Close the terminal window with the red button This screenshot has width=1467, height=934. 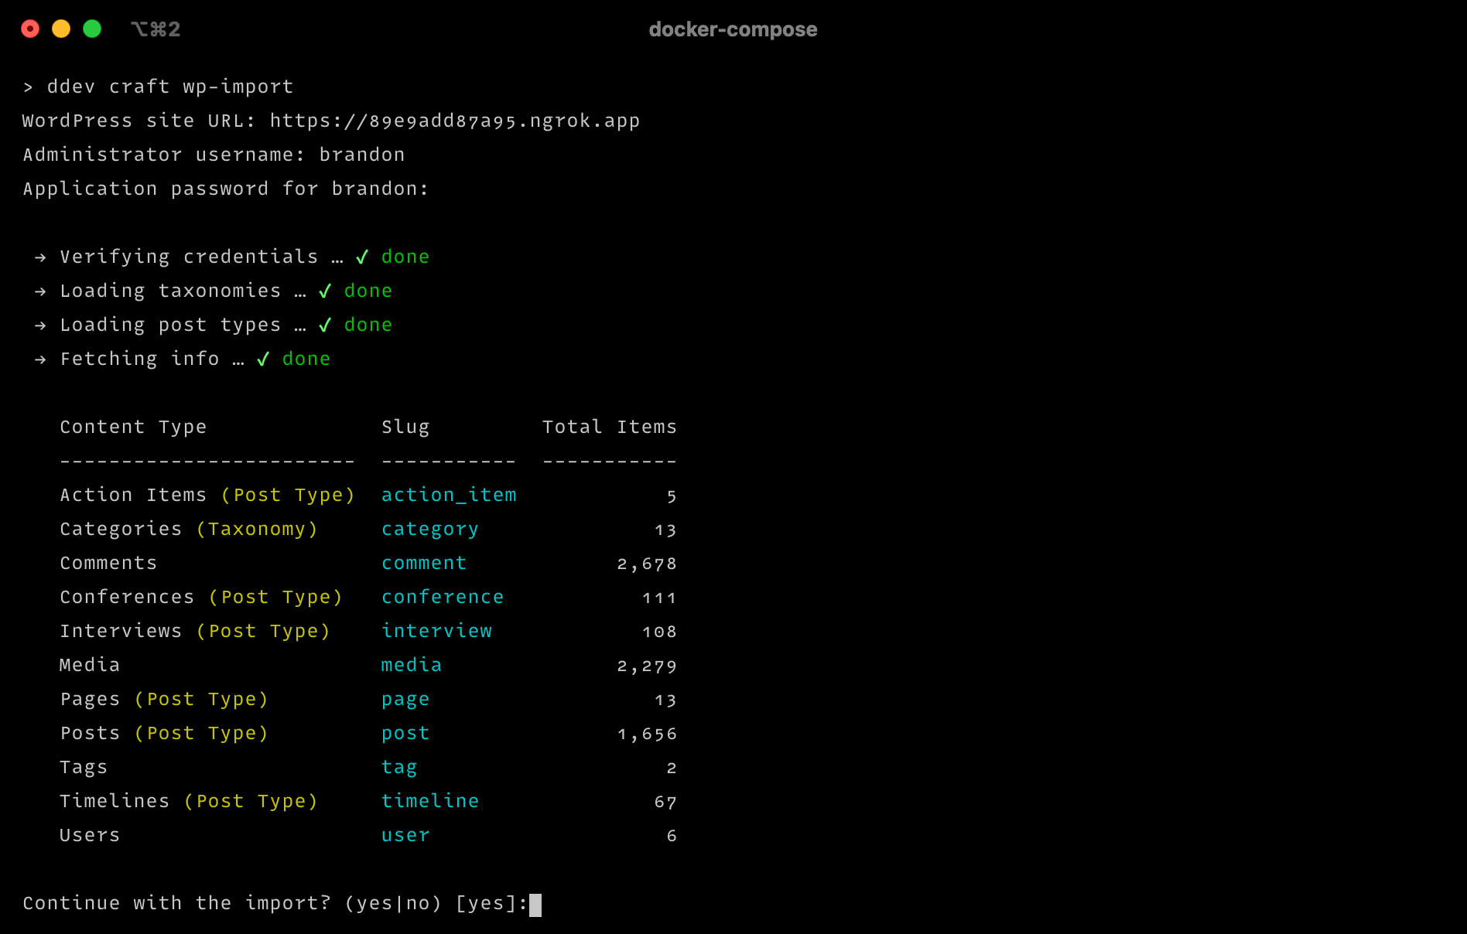point(30,29)
